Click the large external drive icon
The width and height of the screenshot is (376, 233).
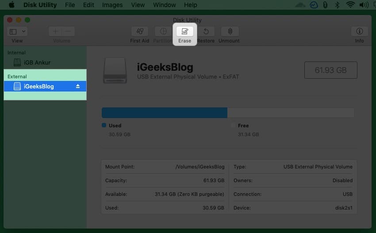[x=115, y=70]
